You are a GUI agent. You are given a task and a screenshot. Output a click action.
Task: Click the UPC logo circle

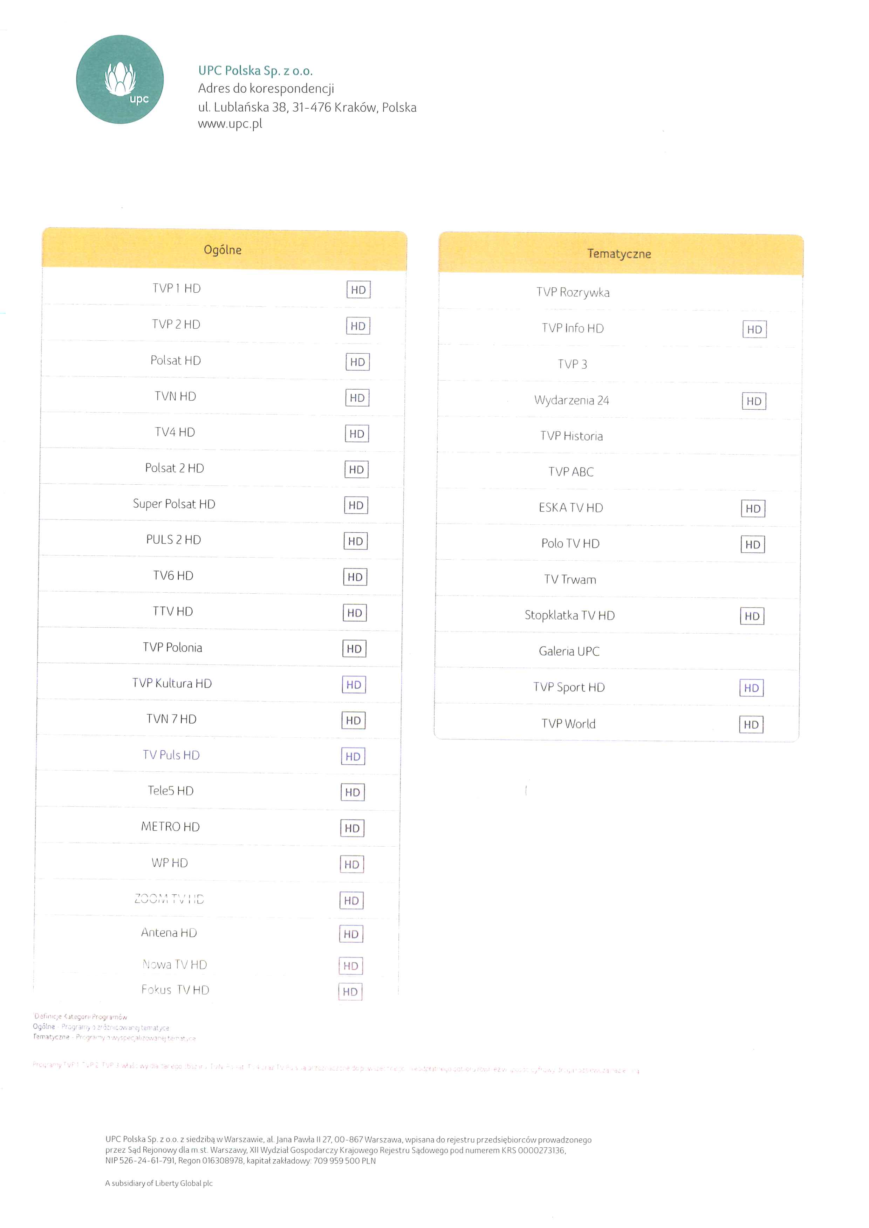tap(120, 79)
